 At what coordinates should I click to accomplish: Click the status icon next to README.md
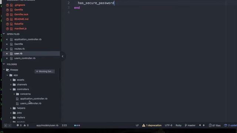7,19
